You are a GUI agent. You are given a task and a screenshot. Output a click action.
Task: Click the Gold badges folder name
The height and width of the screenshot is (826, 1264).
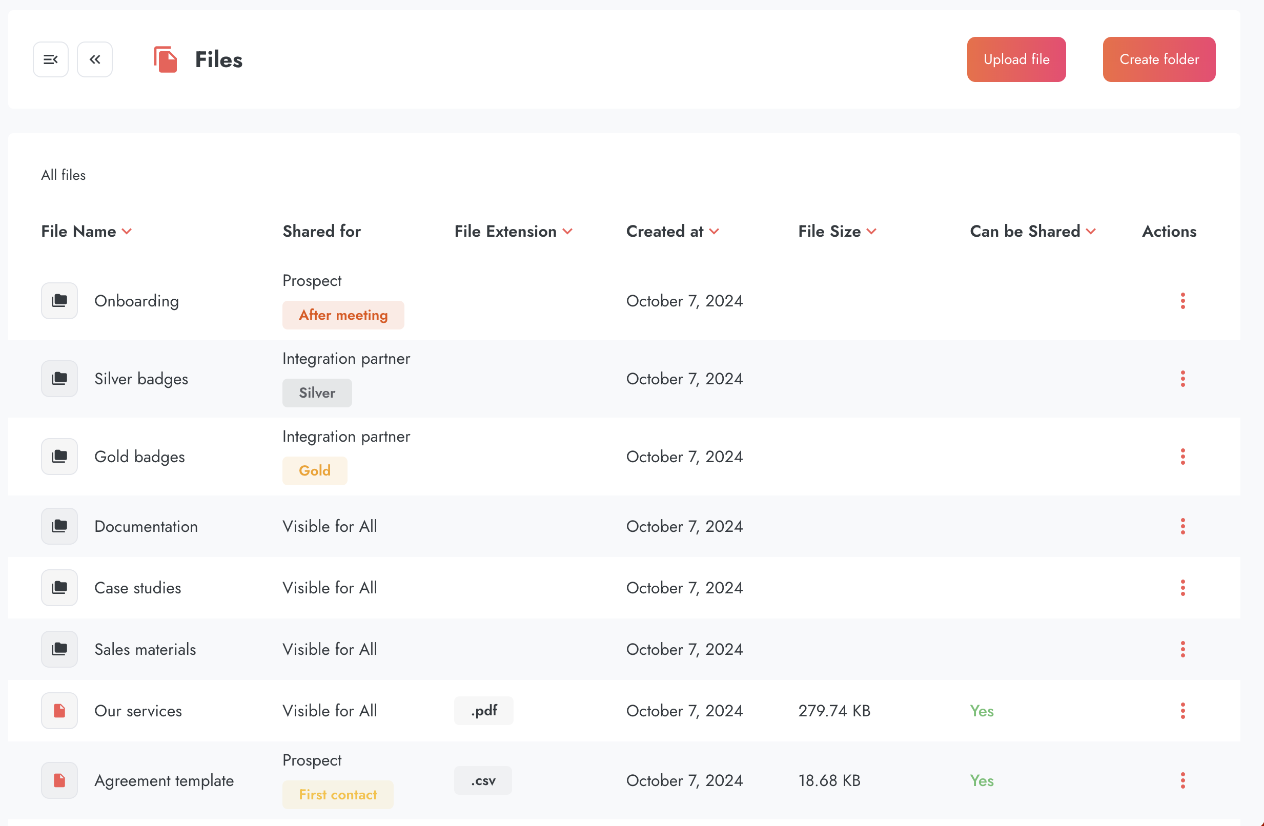[140, 457]
